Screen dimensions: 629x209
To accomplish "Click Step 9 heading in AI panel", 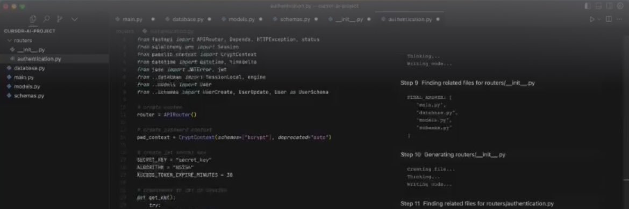I will tap(467, 83).
